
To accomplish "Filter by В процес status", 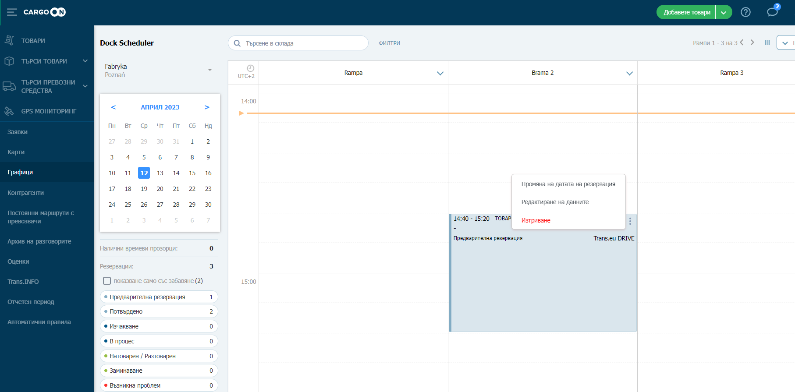I will click(x=159, y=341).
